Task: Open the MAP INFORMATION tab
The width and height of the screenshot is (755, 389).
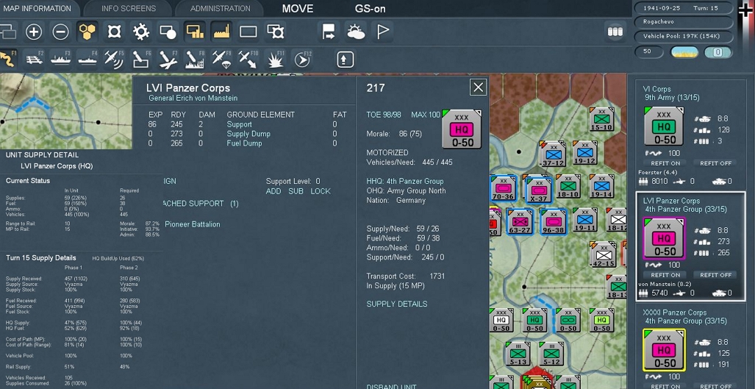Action: tap(37, 9)
